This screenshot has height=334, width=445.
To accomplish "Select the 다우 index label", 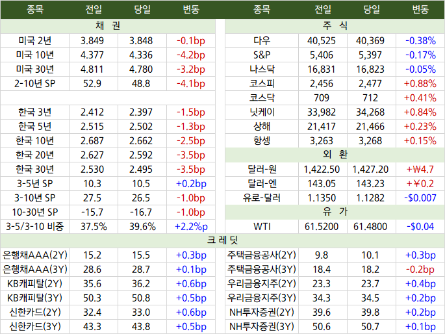I will tap(262, 41).
